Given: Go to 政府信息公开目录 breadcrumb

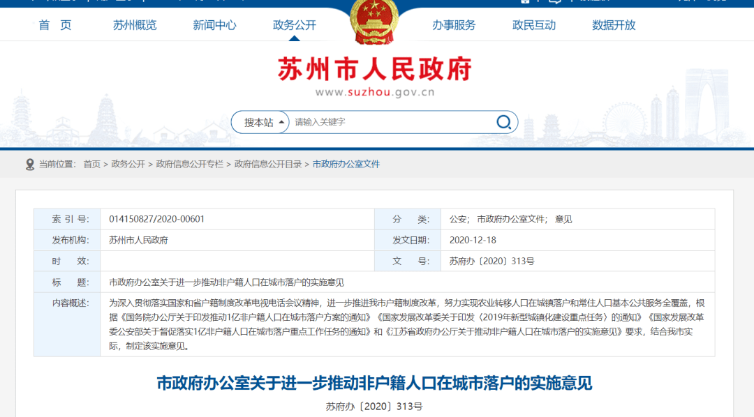Looking at the screenshot, I should tap(267, 165).
